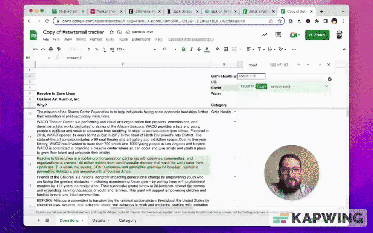Decrease decimal places
The width and height of the screenshot is (373, 233).
point(104,49)
